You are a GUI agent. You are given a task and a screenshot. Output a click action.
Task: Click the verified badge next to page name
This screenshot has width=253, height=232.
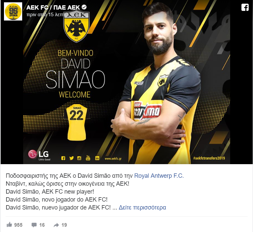[84, 7]
